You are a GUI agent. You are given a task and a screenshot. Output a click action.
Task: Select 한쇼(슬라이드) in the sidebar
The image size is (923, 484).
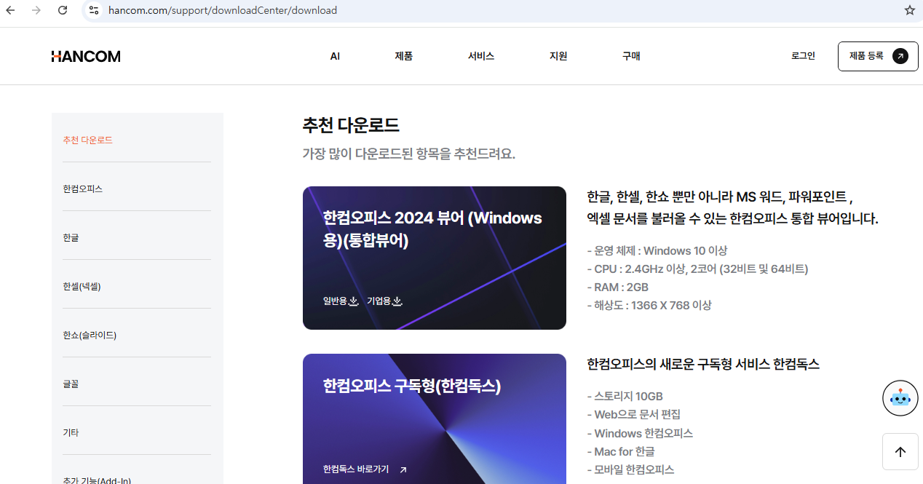[x=90, y=335]
